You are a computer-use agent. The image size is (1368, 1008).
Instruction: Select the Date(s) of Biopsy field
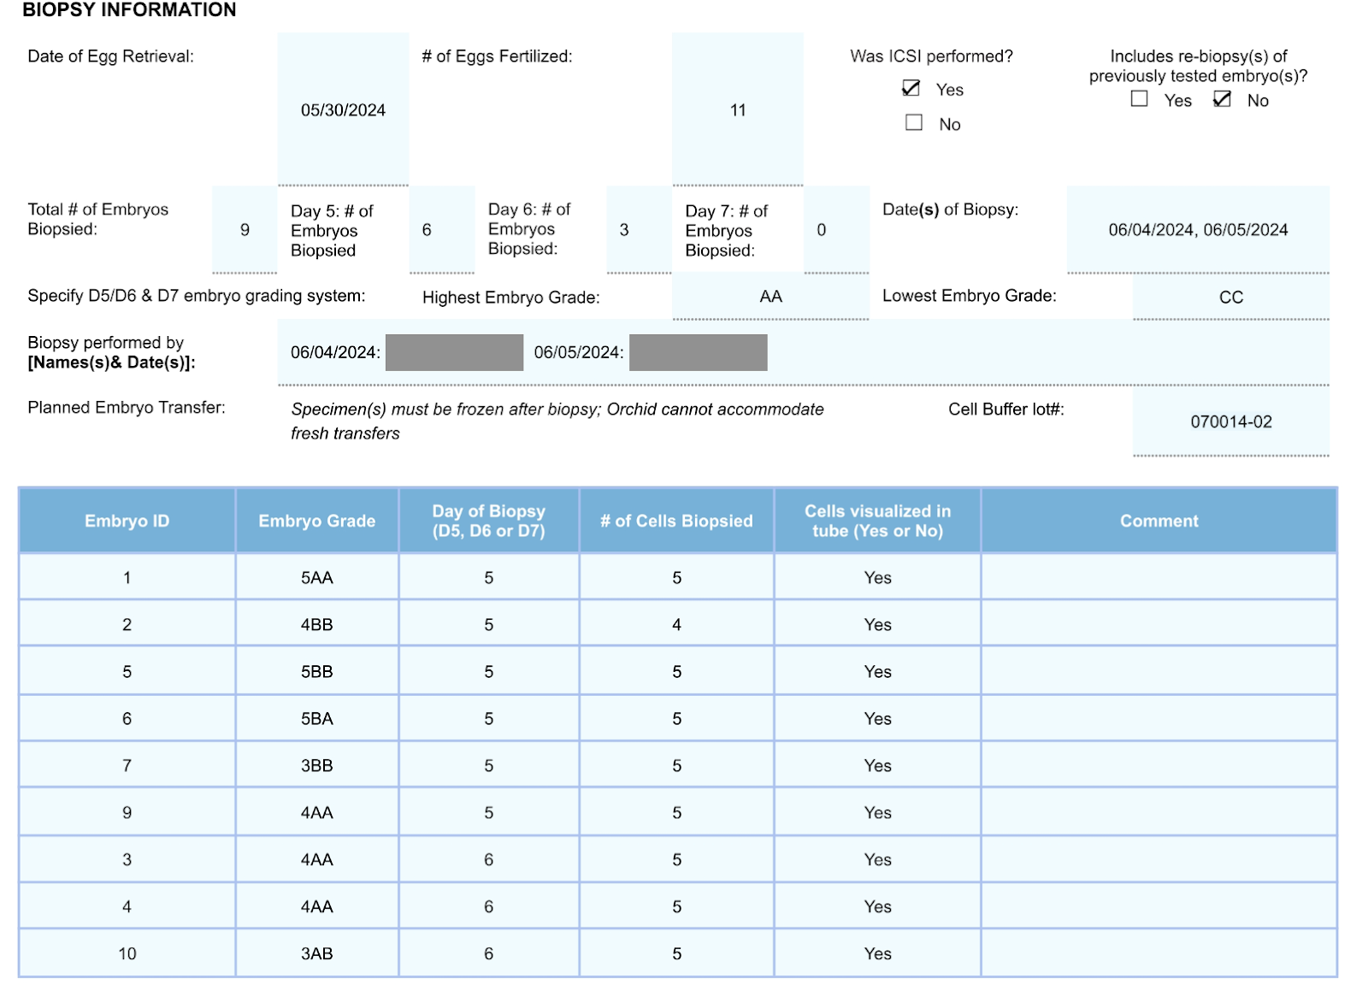1197,229
